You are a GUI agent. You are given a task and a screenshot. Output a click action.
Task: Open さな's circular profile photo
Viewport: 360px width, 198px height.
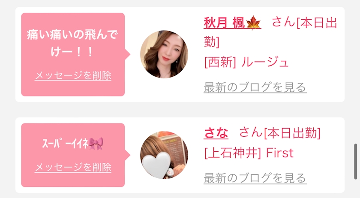(x=164, y=155)
